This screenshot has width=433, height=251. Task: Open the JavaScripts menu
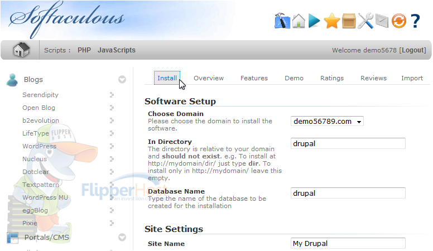[117, 50]
